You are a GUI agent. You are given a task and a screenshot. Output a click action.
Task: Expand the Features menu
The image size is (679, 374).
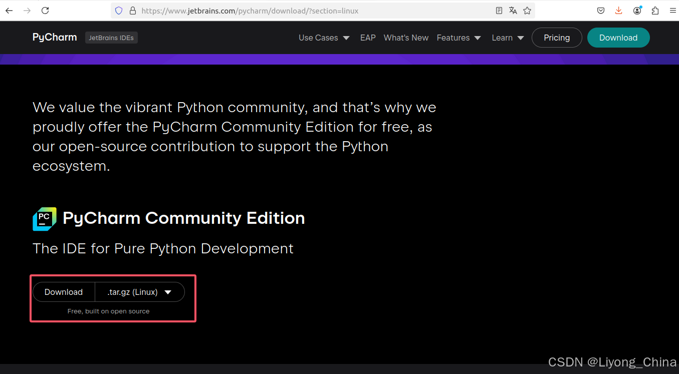459,38
